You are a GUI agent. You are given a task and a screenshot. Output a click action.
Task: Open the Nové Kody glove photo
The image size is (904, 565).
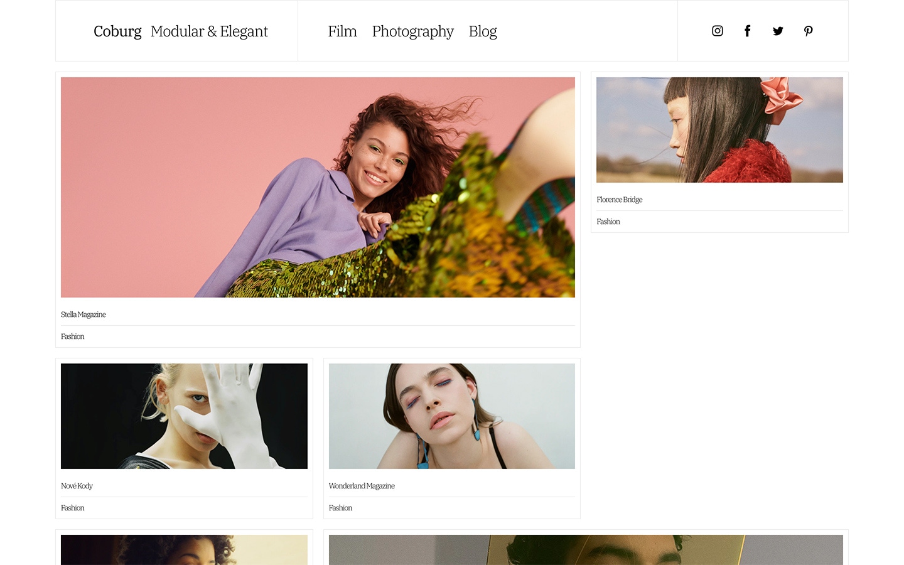tap(183, 416)
